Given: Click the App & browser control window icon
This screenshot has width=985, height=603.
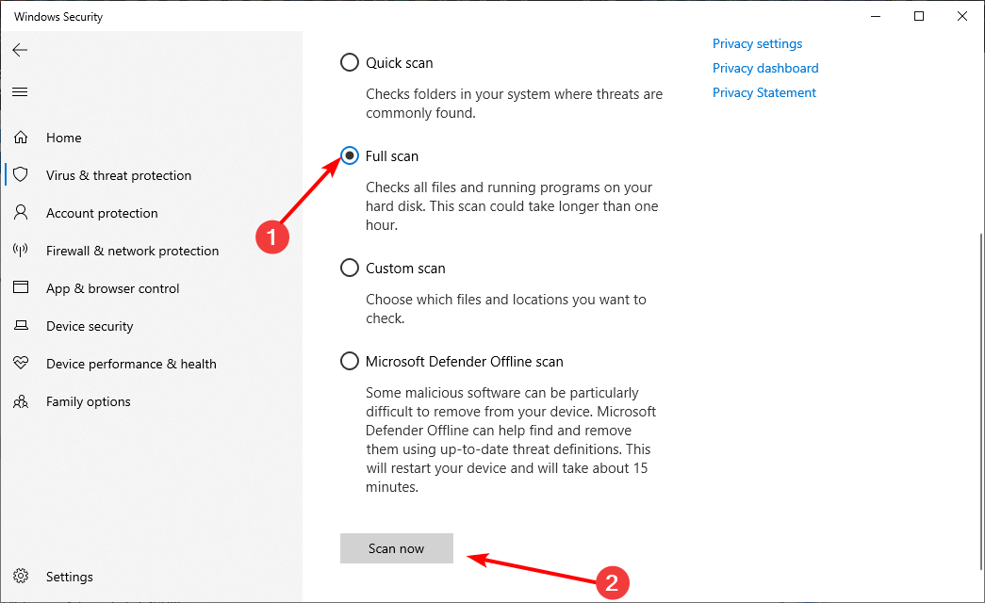Looking at the screenshot, I should pos(21,288).
